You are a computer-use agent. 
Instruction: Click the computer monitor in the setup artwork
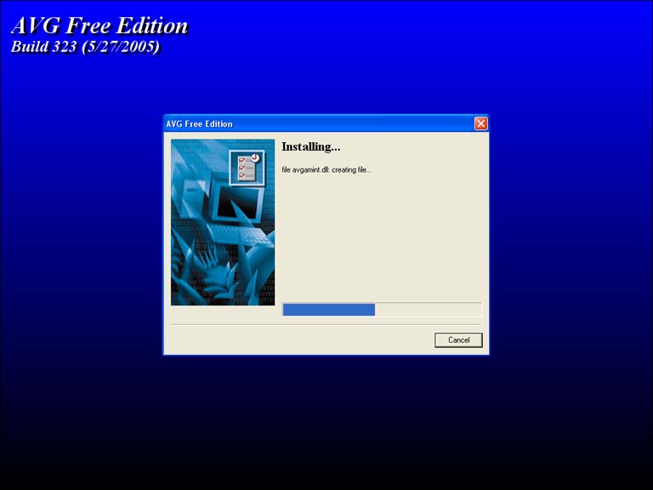coord(235,204)
